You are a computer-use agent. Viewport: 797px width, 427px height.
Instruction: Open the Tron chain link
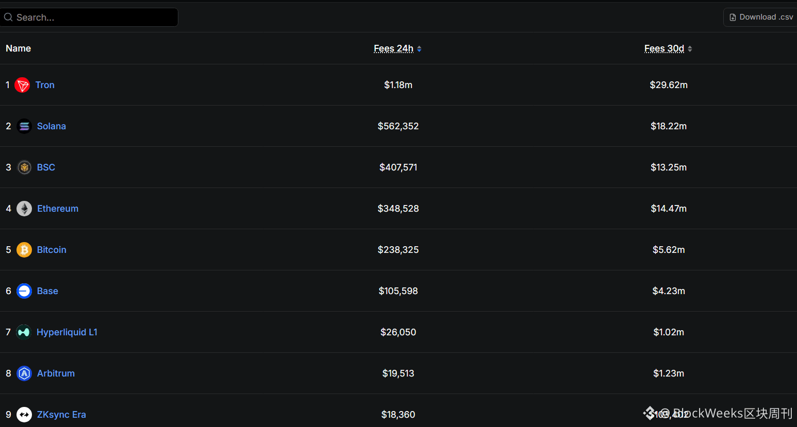click(45, 85)
